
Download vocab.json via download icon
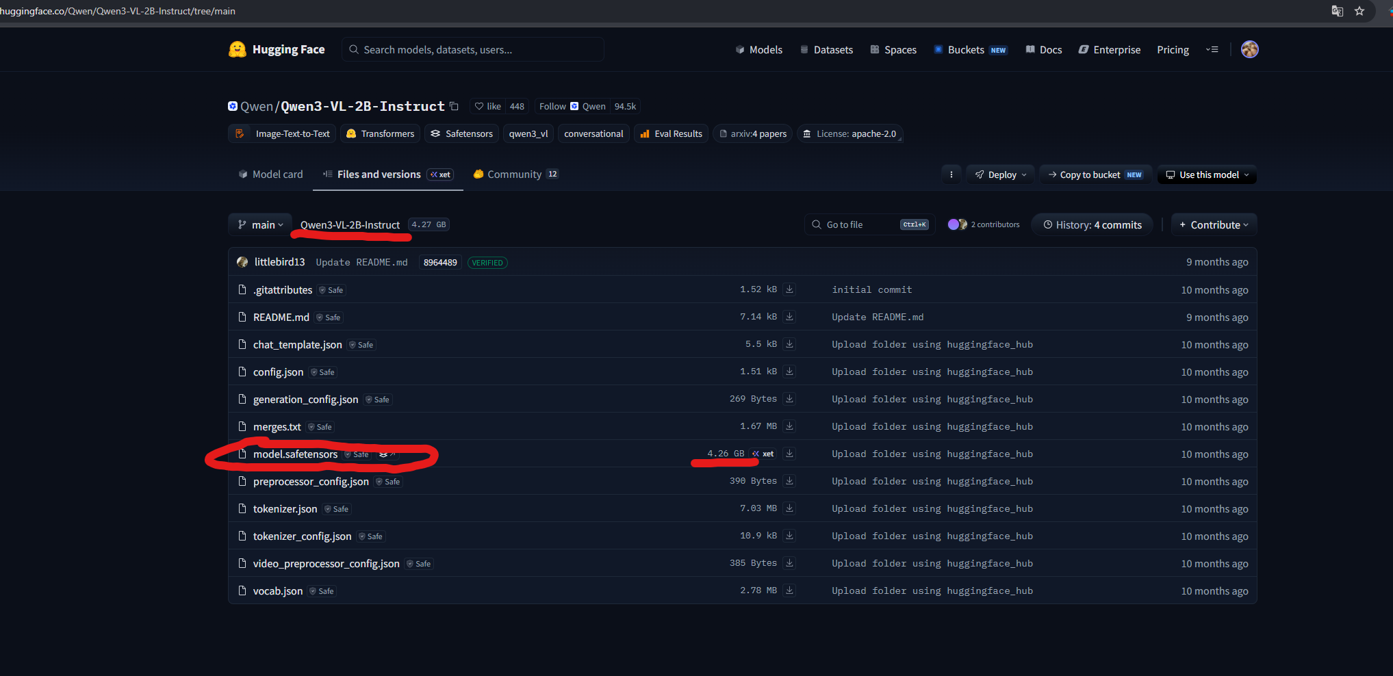[x=789, y=590]
